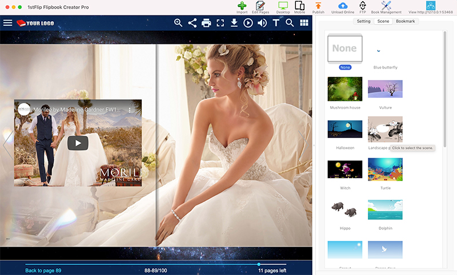This screenshot has width=457, height=275.
Task: Select the Landscape painting scene thumbnail
Action: (385, 129)
